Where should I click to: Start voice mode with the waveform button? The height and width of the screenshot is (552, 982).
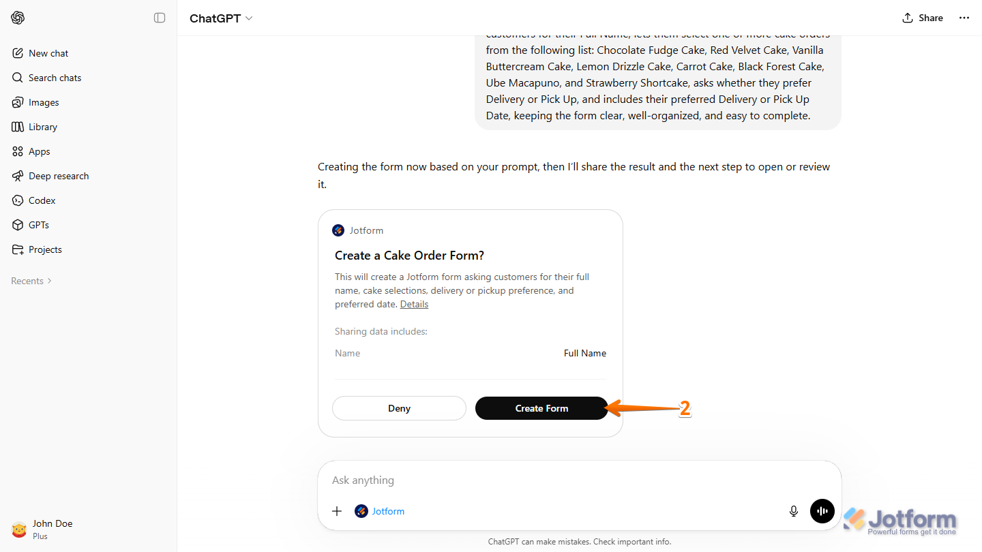pyautogui.click(x=822, y=510)
